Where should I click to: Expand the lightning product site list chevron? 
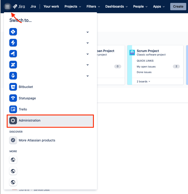pos(87,43)
